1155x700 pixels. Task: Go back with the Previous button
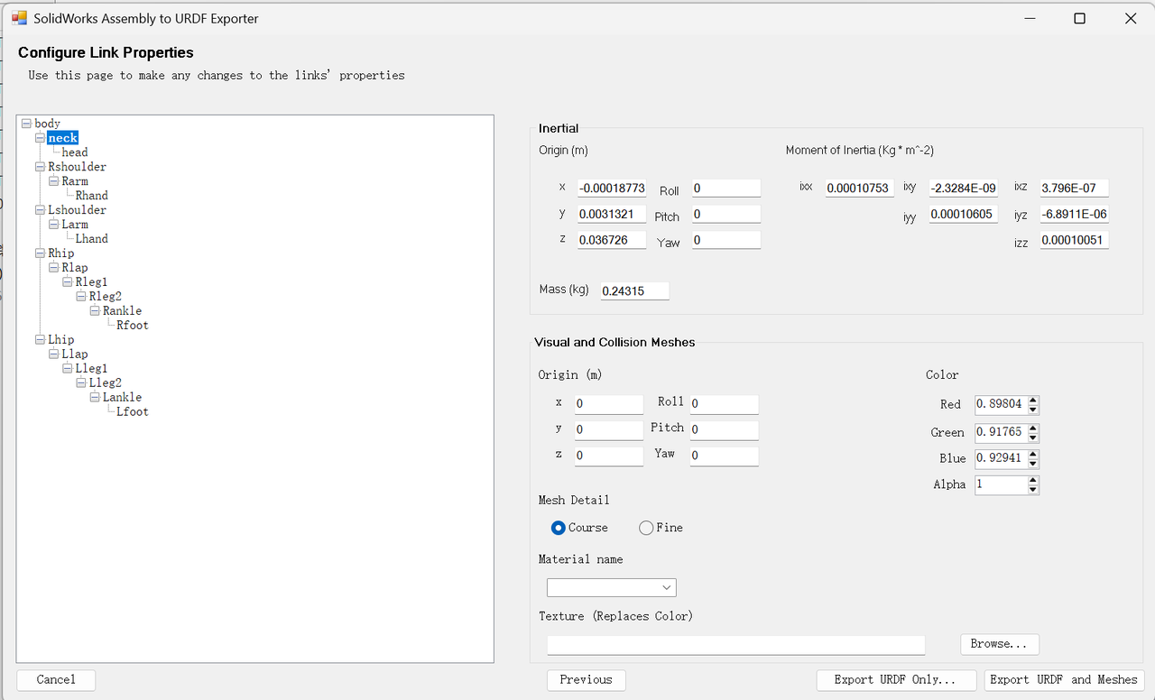(x=586, y=680)
